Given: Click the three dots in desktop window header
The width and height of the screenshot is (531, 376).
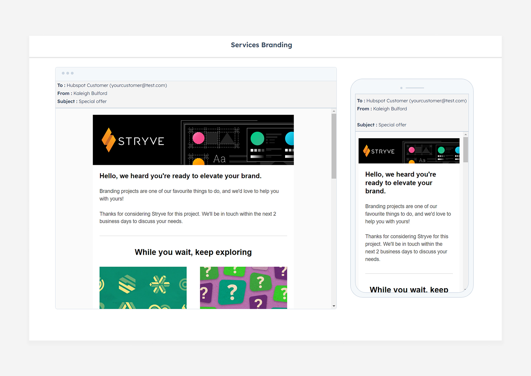Looking at the screenshot, I should 68,73.
